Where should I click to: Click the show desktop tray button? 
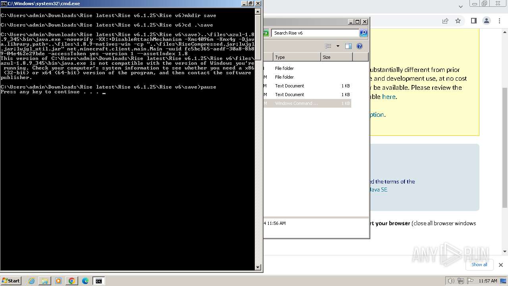[504, 281]
